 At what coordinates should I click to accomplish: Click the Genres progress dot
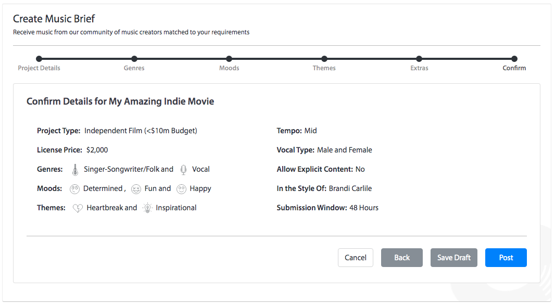(134, 59)
